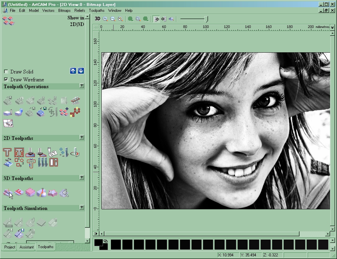Select the Machine Relief toolpath icon
This screenshot has height=259, width=337.
click(8, 193)
